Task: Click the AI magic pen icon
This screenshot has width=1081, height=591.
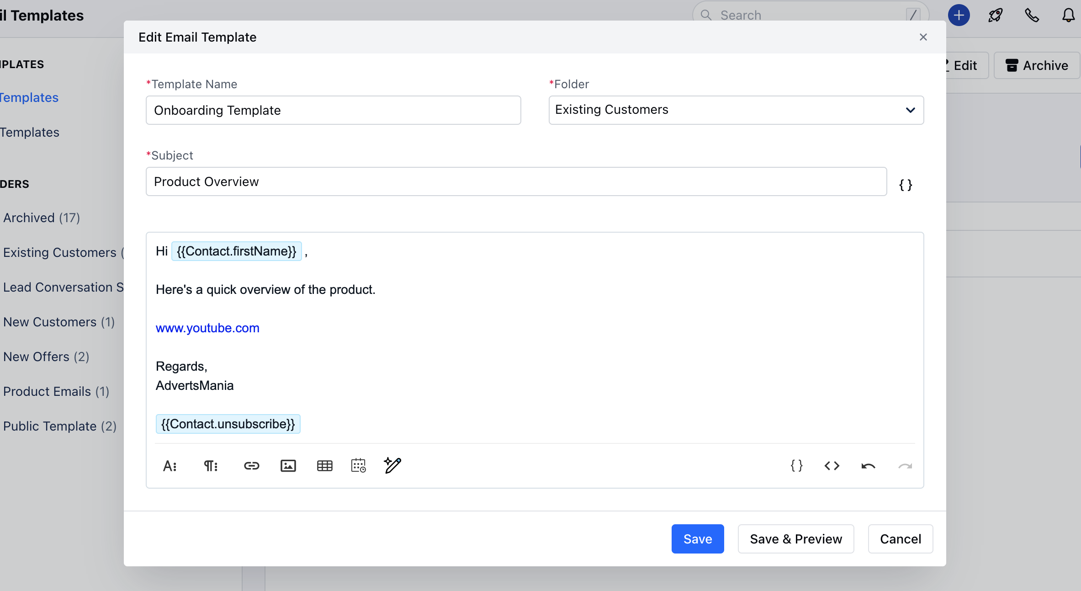Action: click(x=392, y=465)
